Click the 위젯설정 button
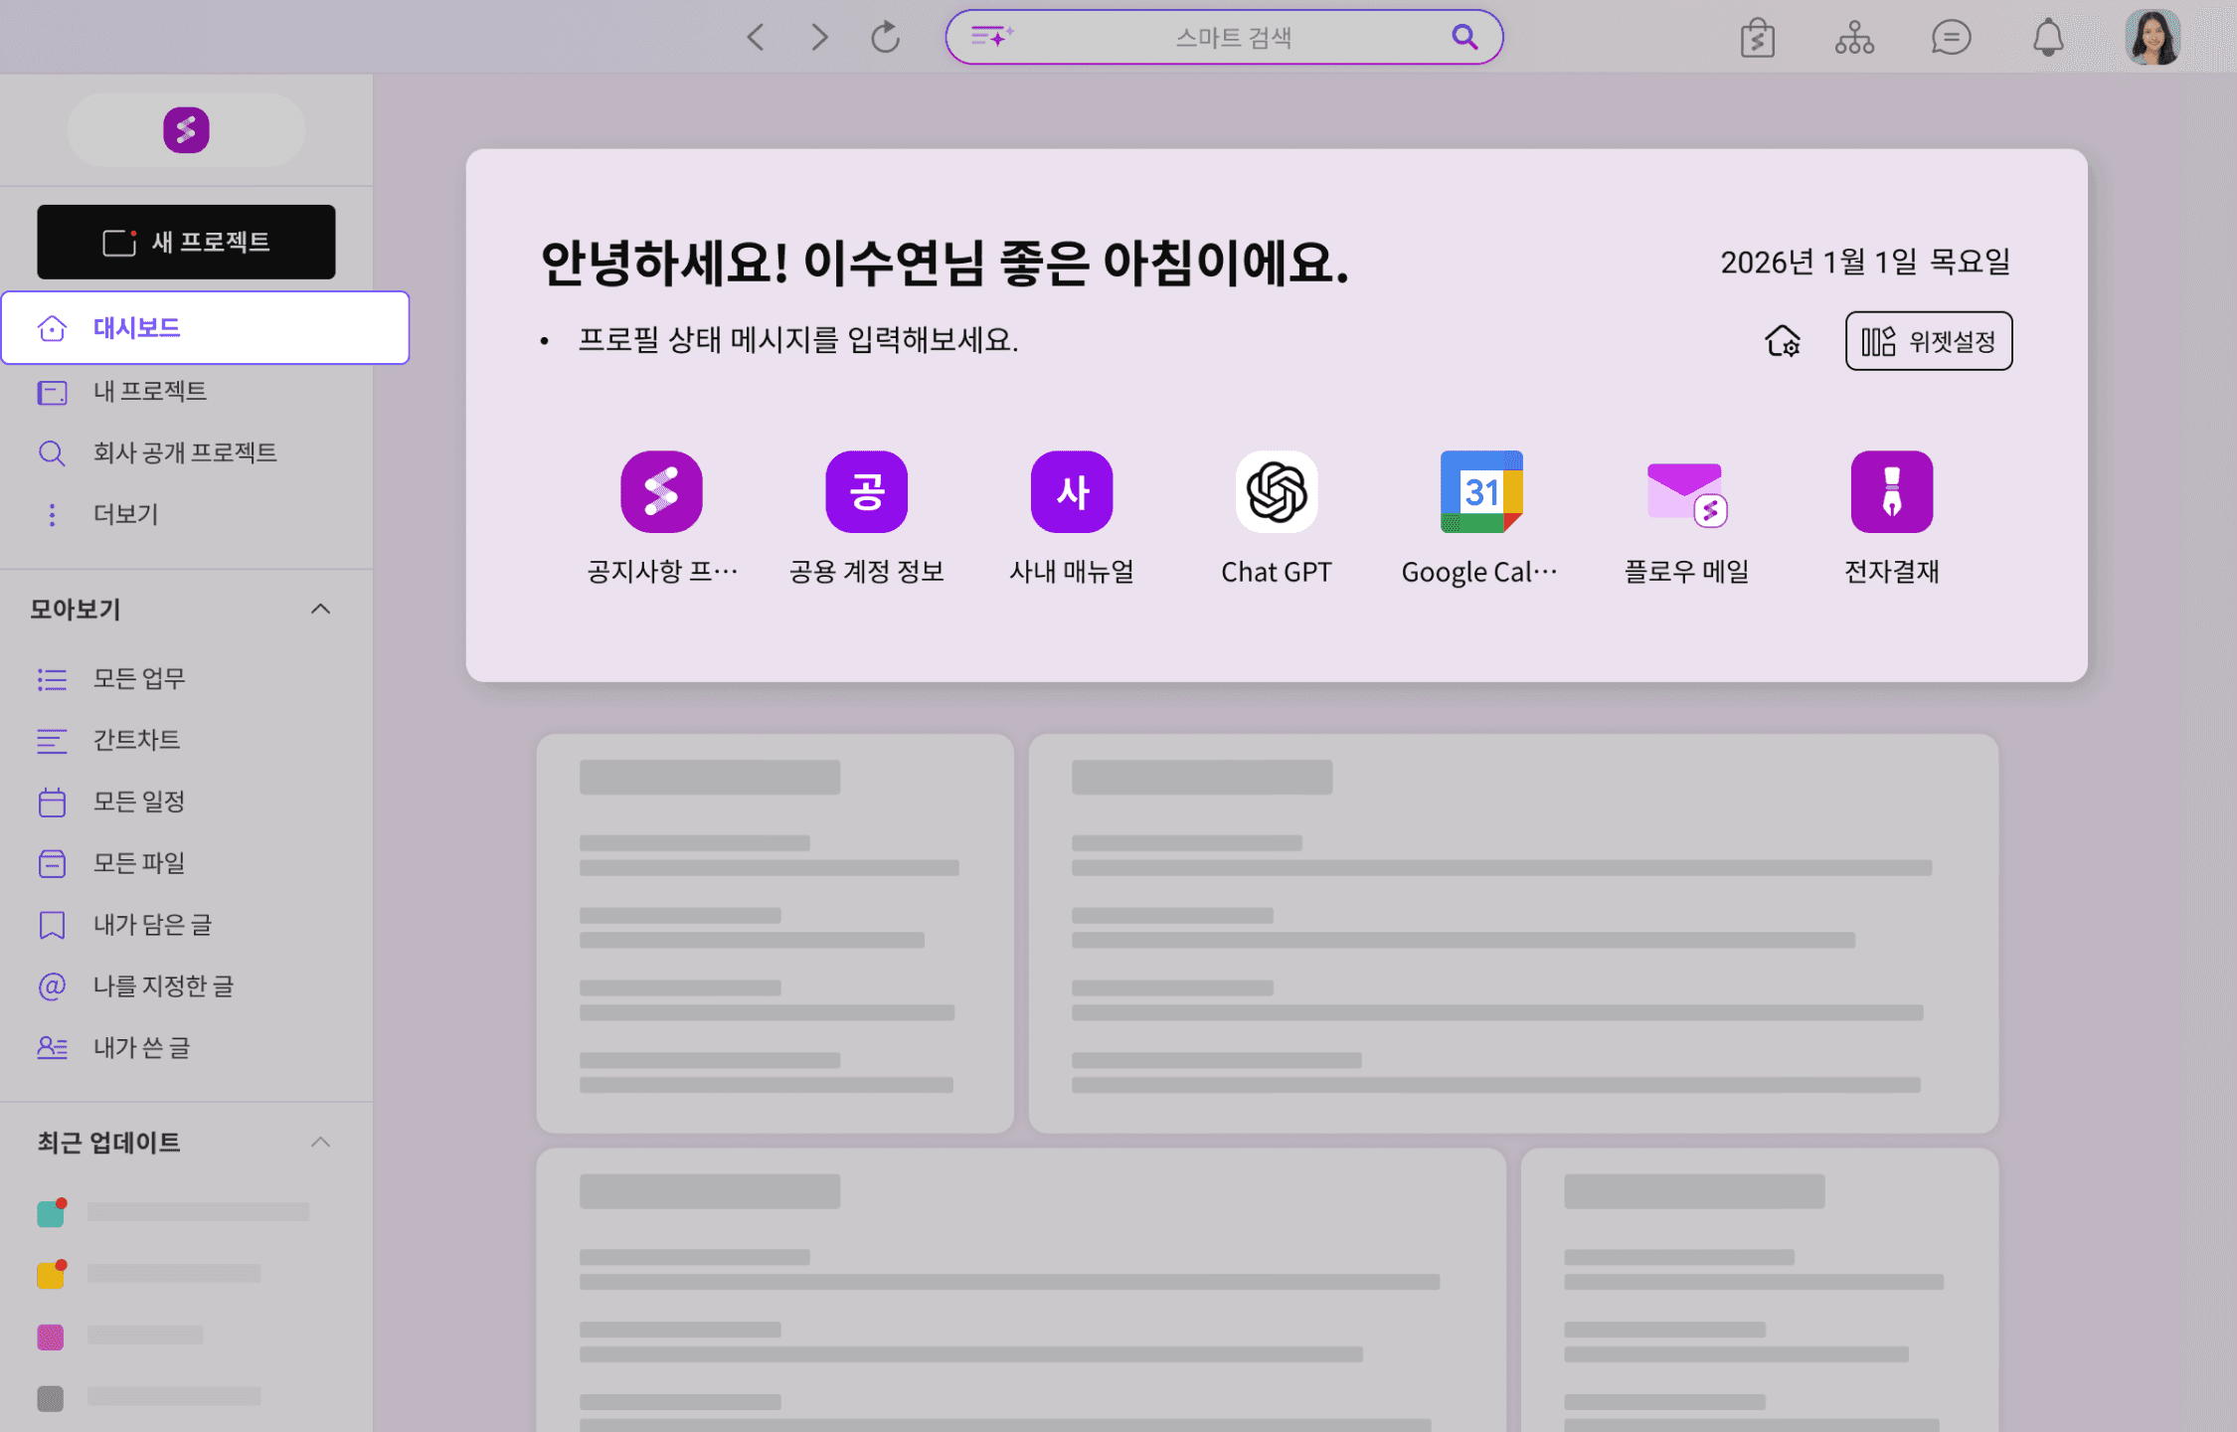The width and height of the screenshot is (2237, 1432). pos(1928,341)
